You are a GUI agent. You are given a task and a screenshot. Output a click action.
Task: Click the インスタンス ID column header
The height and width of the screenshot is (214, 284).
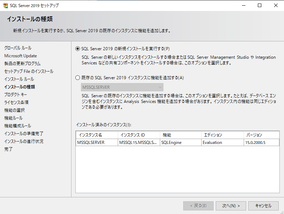coord(139,135)
